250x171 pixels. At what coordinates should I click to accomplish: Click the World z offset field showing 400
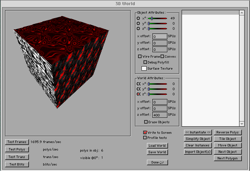click(160, 115)
